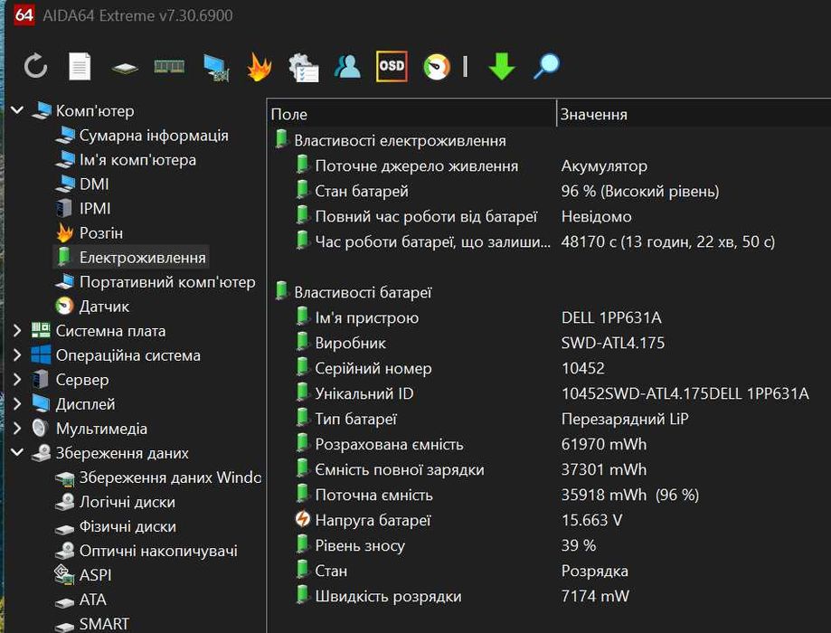
Task: Collapse the Збереження даних tree node
Action: coord(17,453)
